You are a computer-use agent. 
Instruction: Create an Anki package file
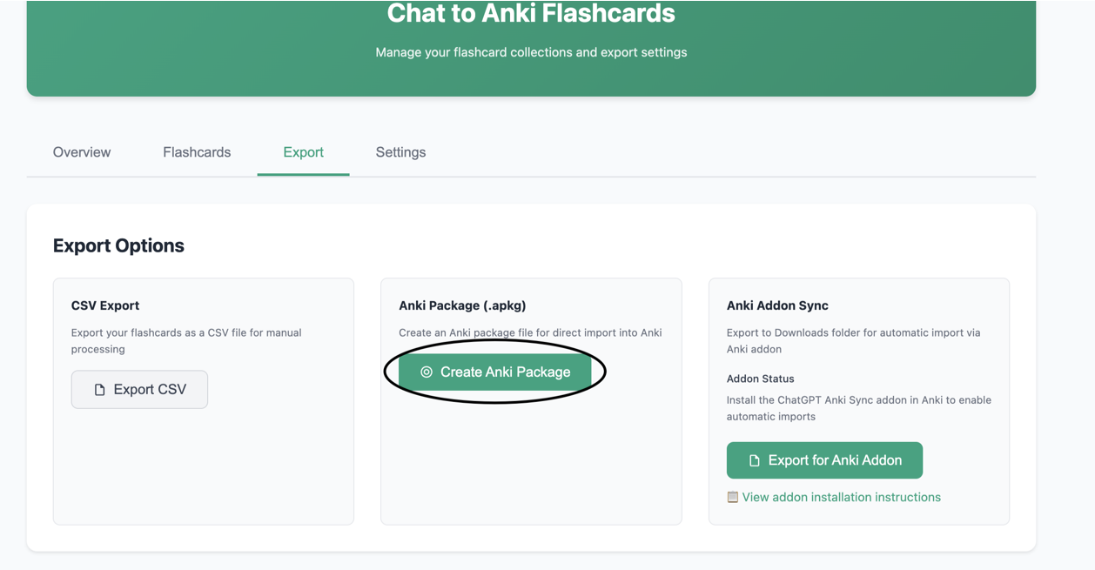495,372
